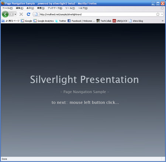This screenshot has width=166, height=162.
Task: Click the 'to next:: mouse left button click...' text
Action: point(85,102)
